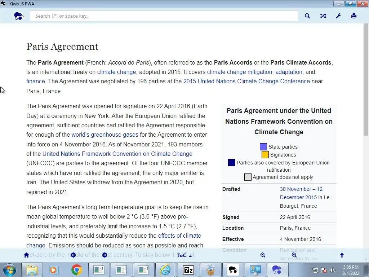Click the volume speaker tray icon
369x277 pixels.
pyautogui.click(x=333, y=270)
